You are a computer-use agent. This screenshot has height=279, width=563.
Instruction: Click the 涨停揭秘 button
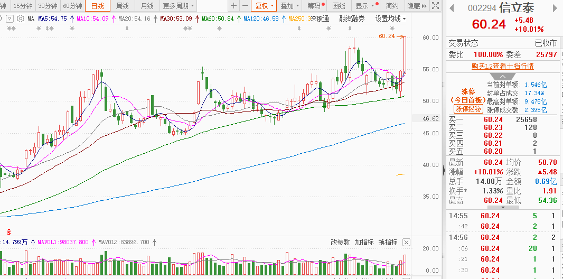[x=468, y=109]
